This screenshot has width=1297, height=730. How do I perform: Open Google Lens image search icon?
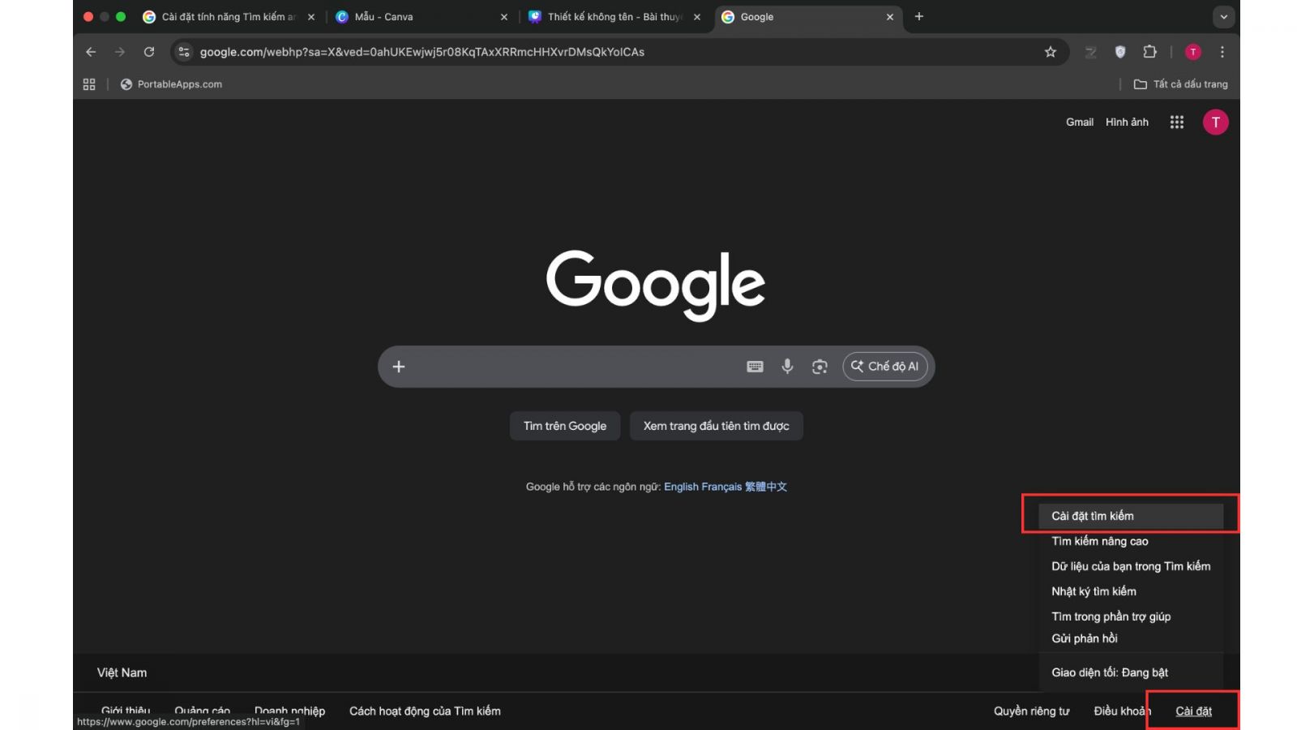click(x=820, y=367)
